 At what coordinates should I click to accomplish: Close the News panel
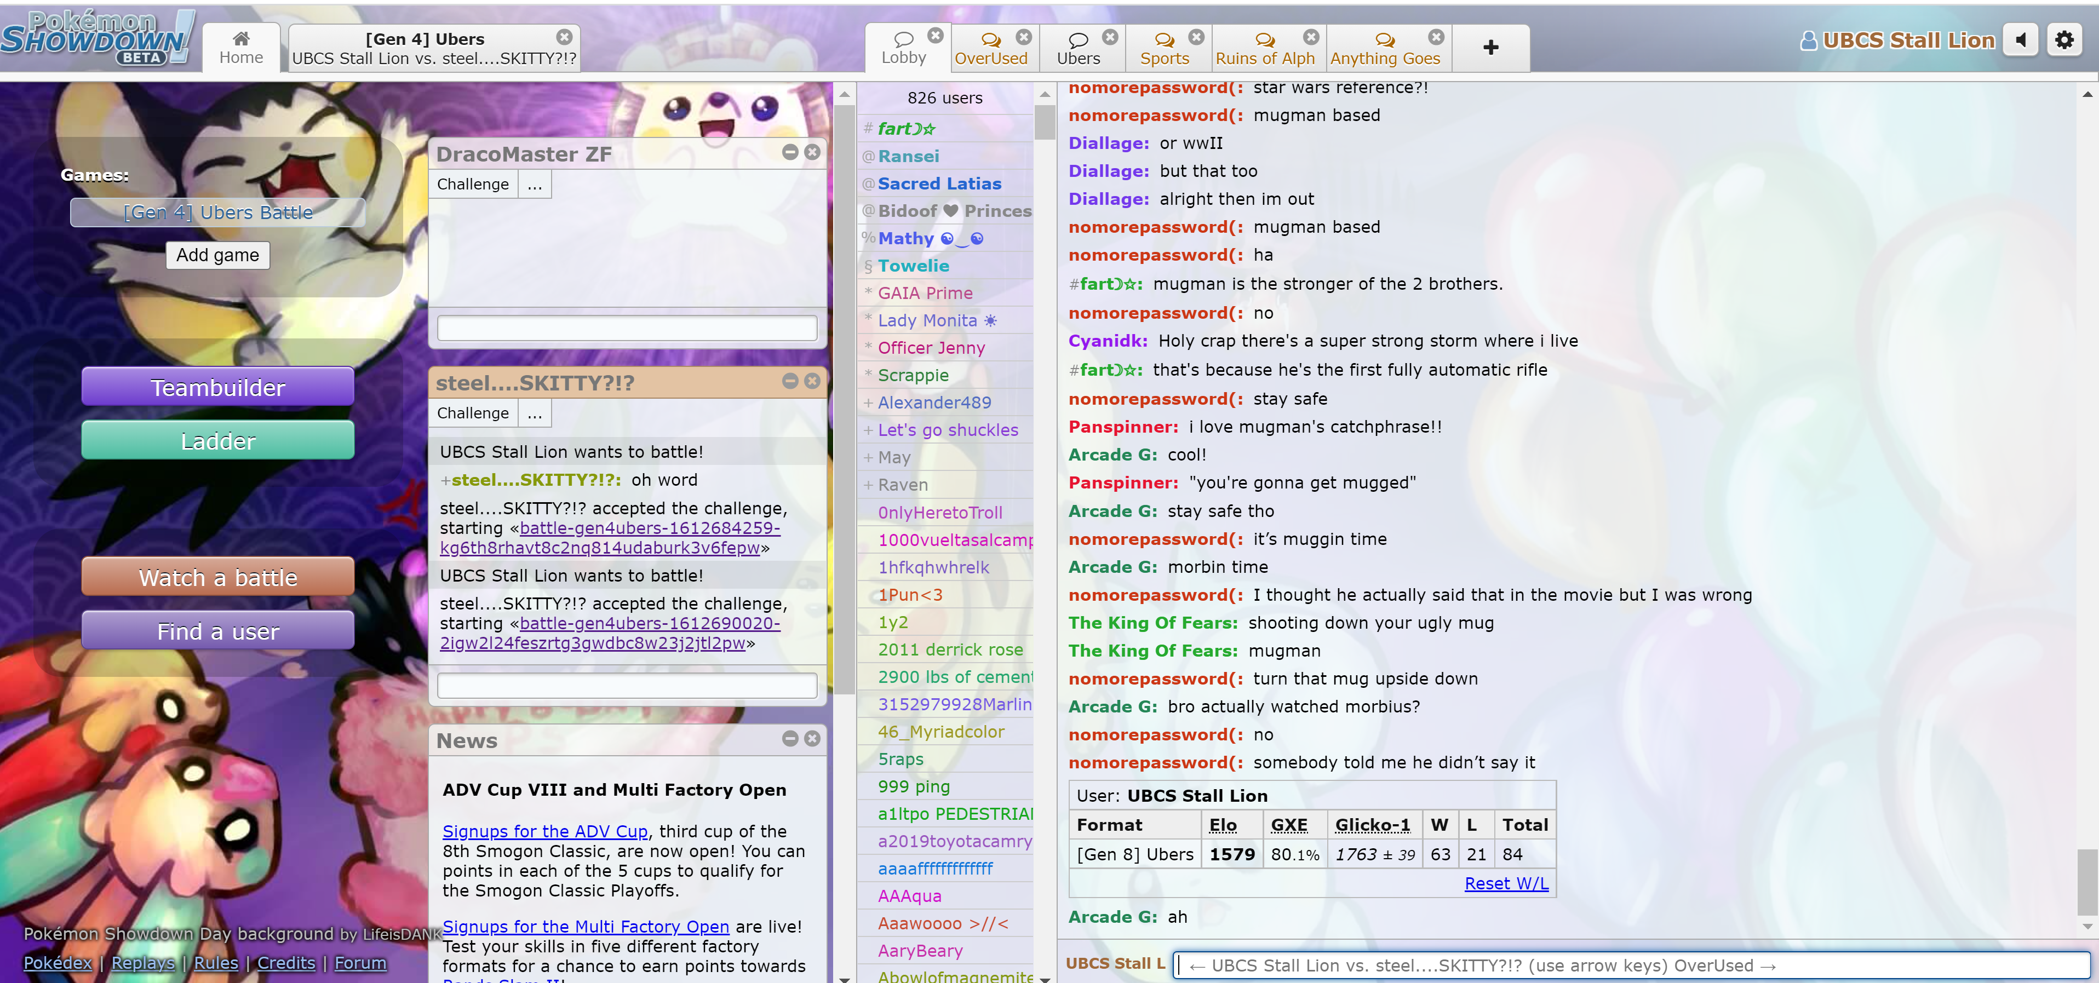812,738
